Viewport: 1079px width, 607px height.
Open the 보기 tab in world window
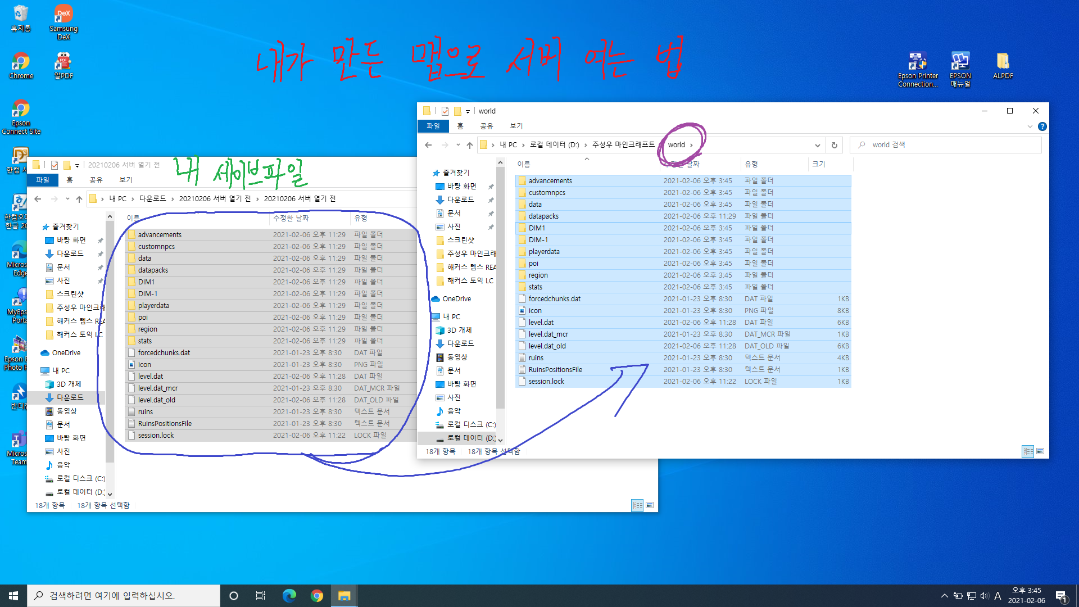pyautogui.click(x=516, y=126)
